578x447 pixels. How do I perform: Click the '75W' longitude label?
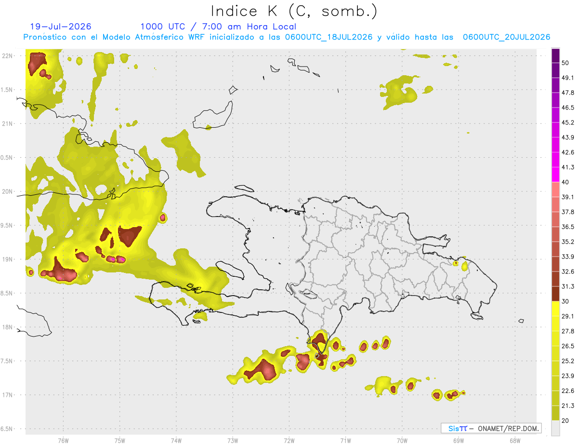coord(119,441)
